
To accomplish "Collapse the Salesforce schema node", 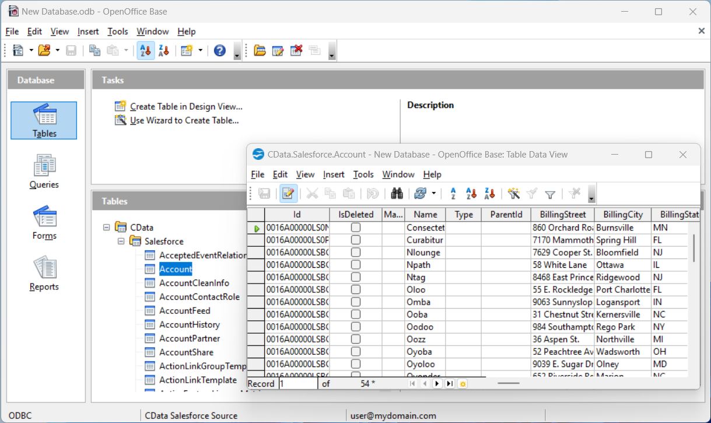I will (121, 241).
